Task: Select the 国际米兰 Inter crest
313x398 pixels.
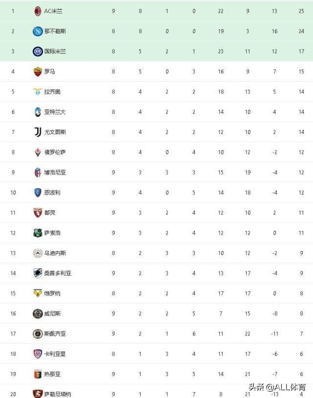Action: pyautogui.click(x=38, y=51)
